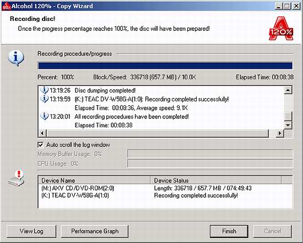Click the Device Name column header
303x243 pixels.
coord(94,180)
